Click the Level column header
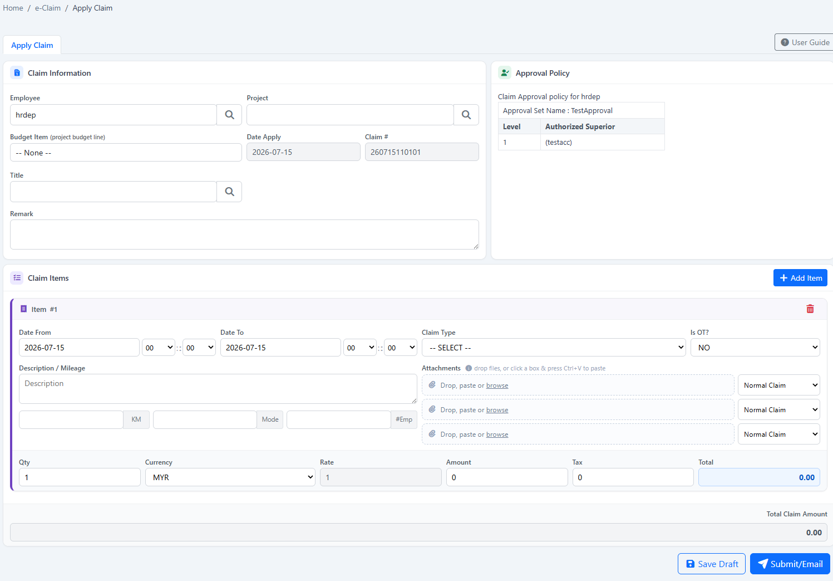The width and height of the screenshot is (833, 581). 519,126
